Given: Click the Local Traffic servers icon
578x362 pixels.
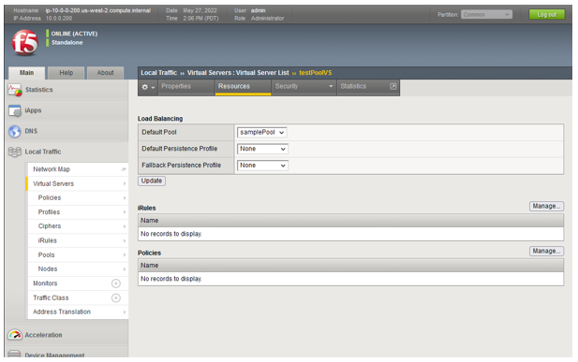Looking at the screenshot, I should tap(15, 152).
